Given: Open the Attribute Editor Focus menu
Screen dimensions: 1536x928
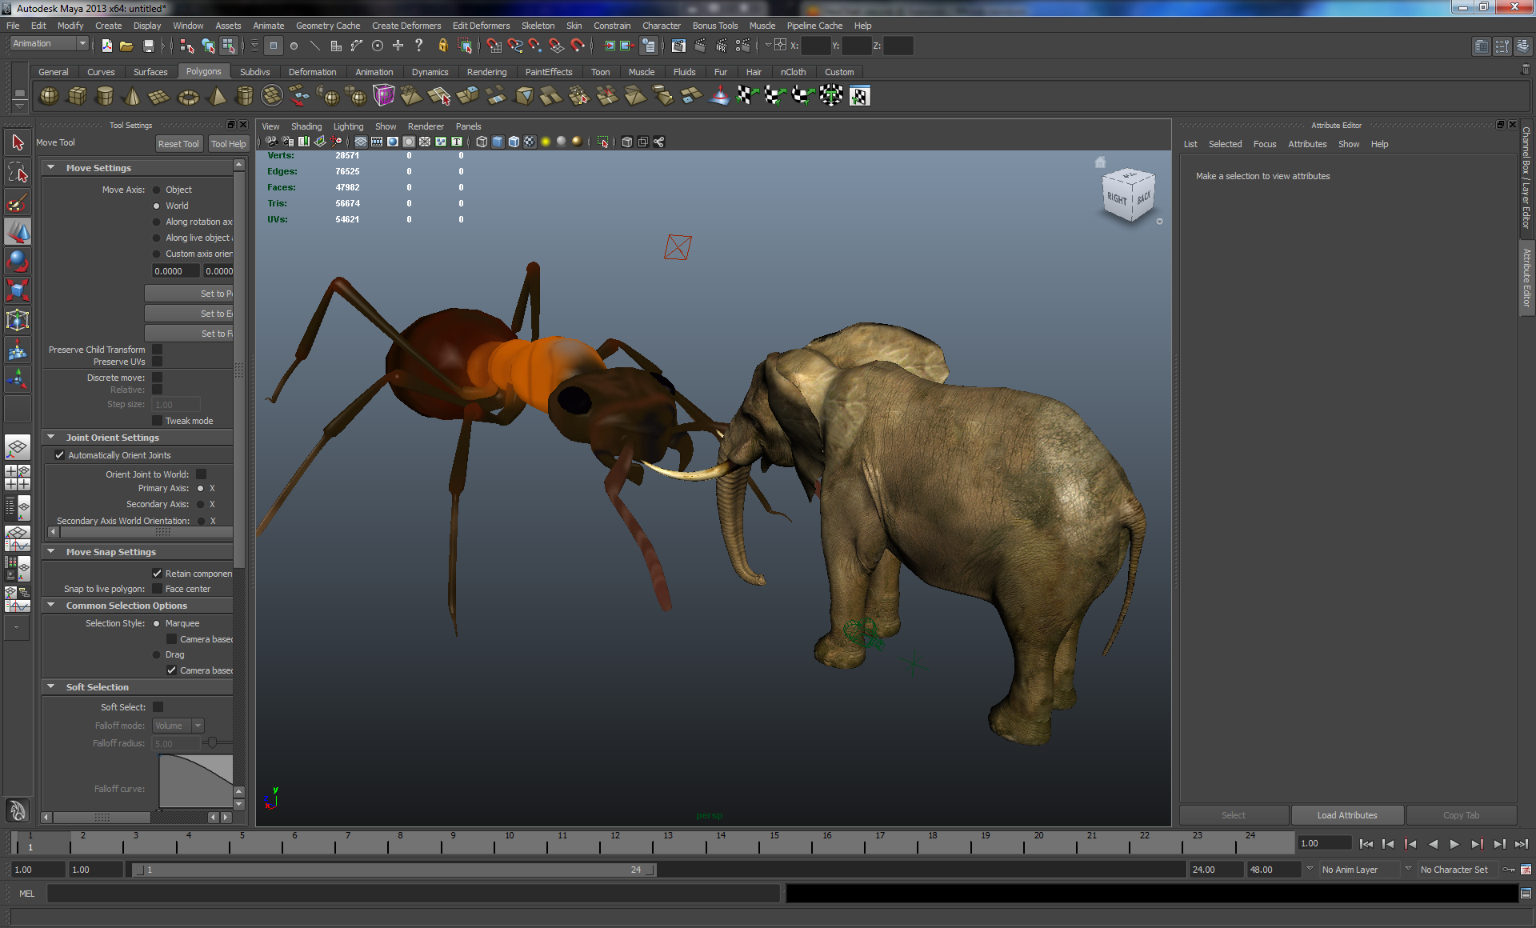Looking at the screenshot, I should tap(1265, 144).
